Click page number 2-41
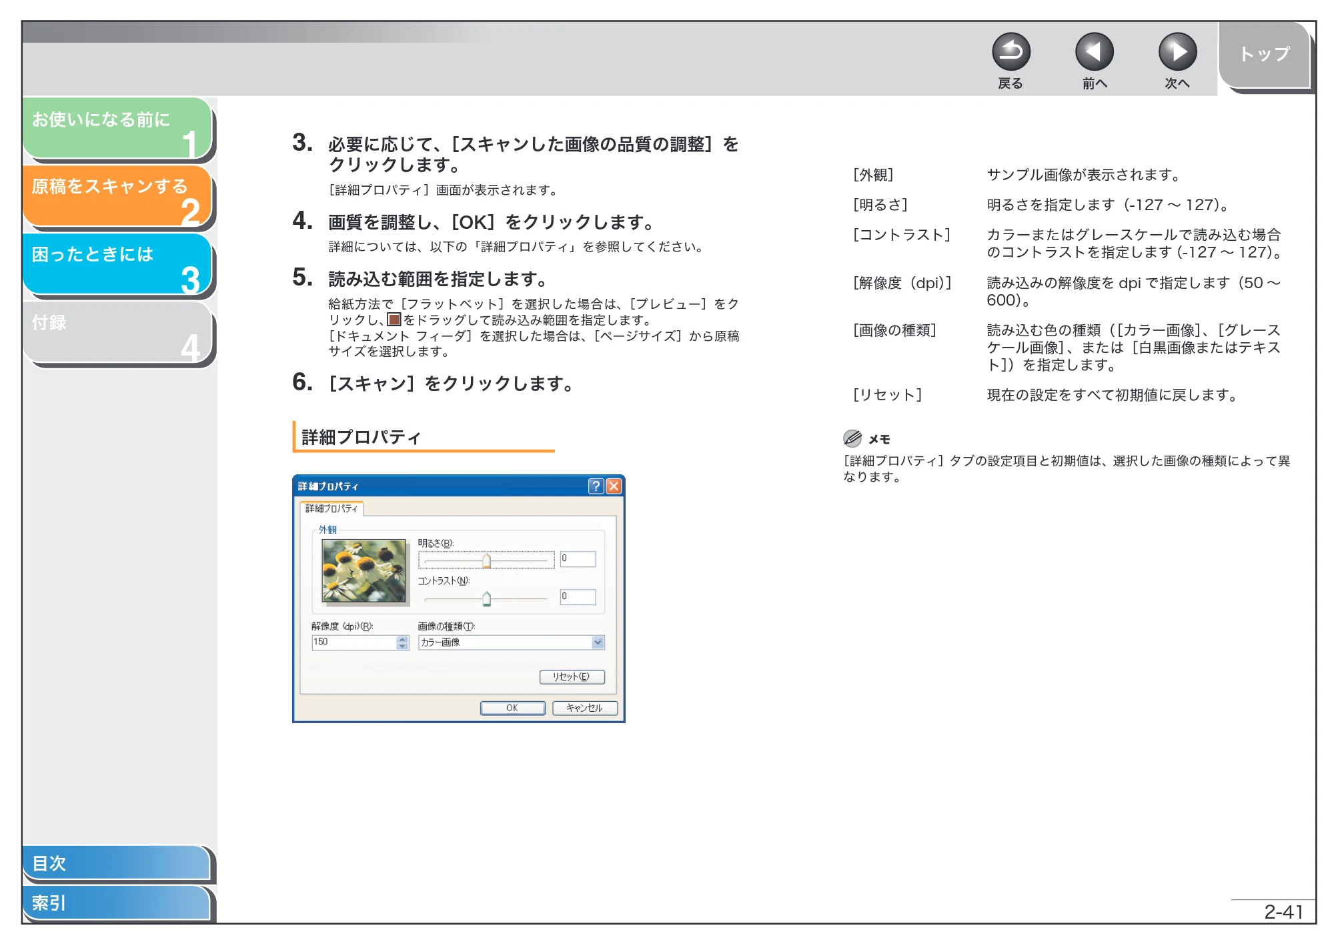This screenshot has width=1334, height=944. [x=1283, y=912]
